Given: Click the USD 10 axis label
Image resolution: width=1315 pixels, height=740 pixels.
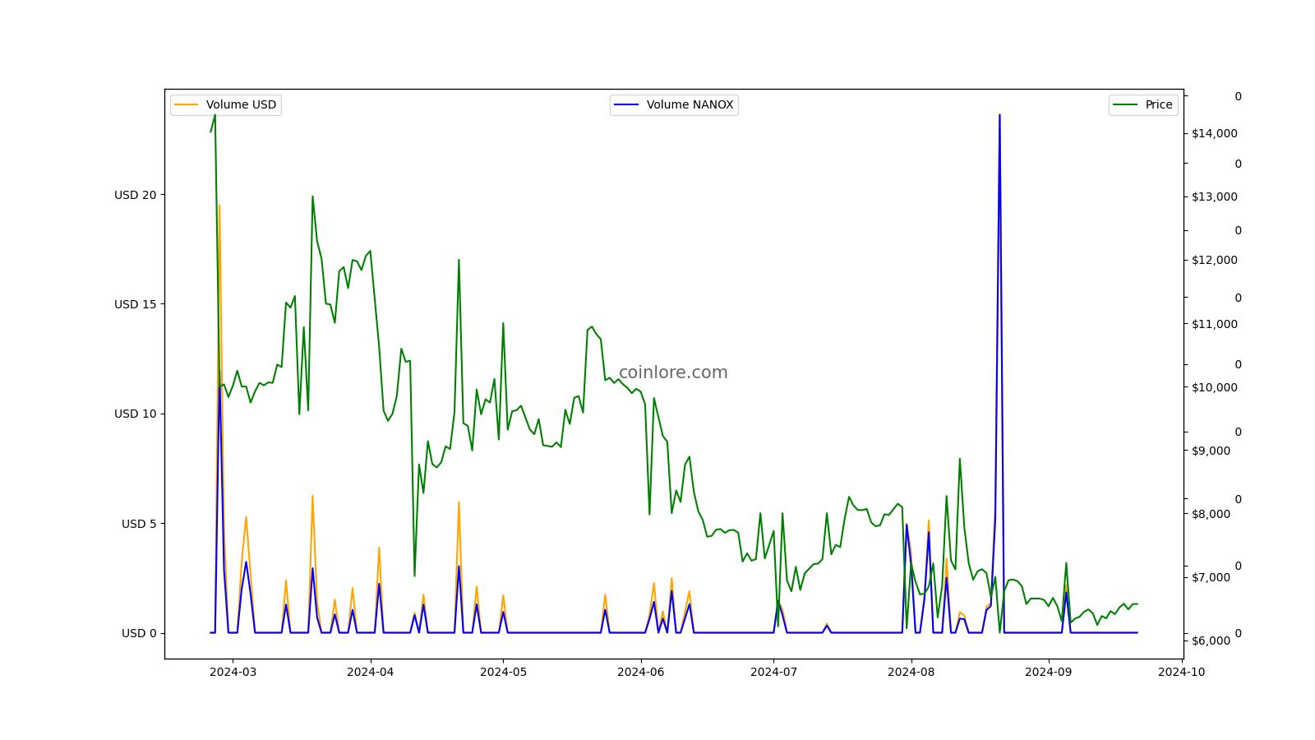Looking at the screenshot, I should click(x=135, y=414).
